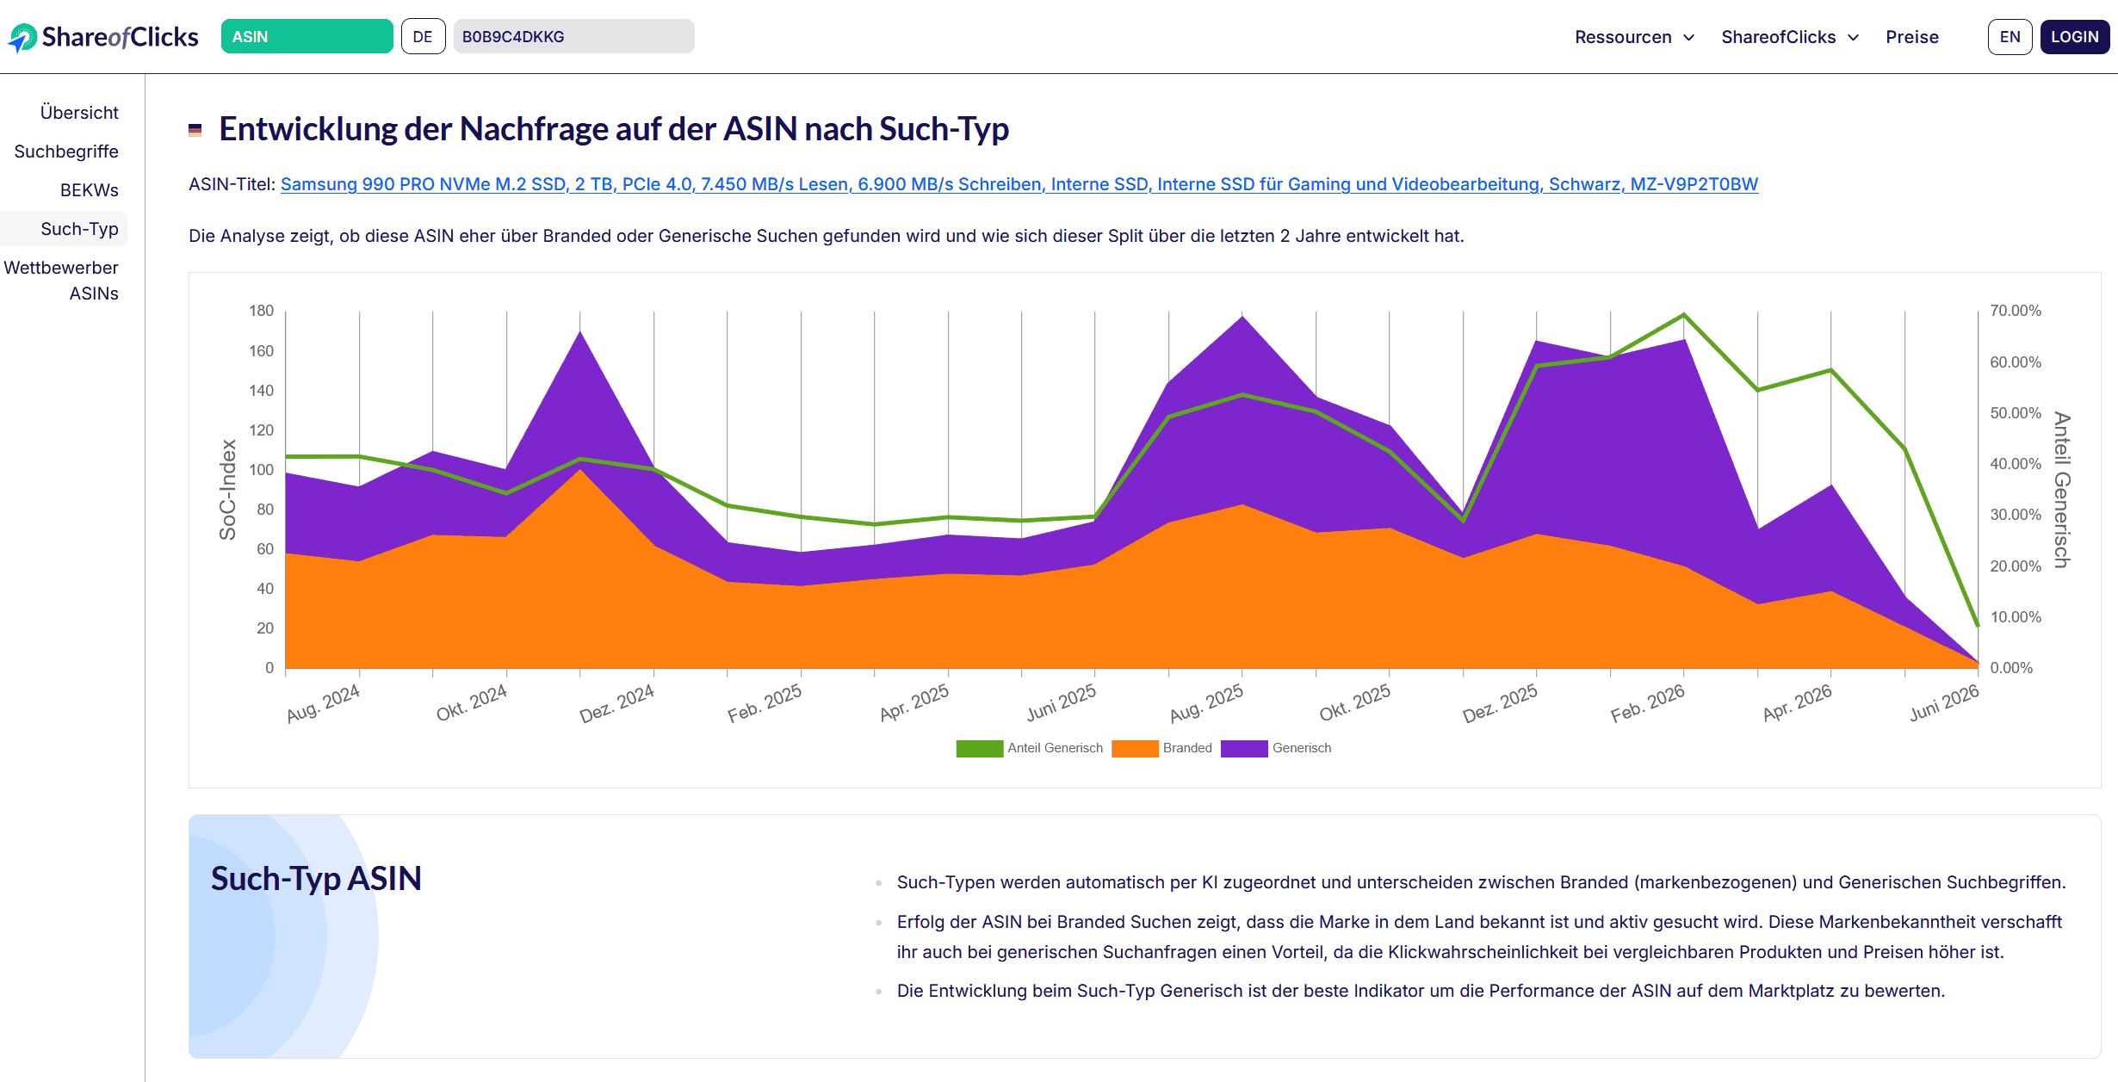
Task: Open BEKWs in the sidebar
Action: pyautogui.click(x=89, y=190)
